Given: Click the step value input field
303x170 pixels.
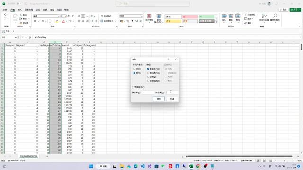Looking at the screenshot, I should (148, 93).
